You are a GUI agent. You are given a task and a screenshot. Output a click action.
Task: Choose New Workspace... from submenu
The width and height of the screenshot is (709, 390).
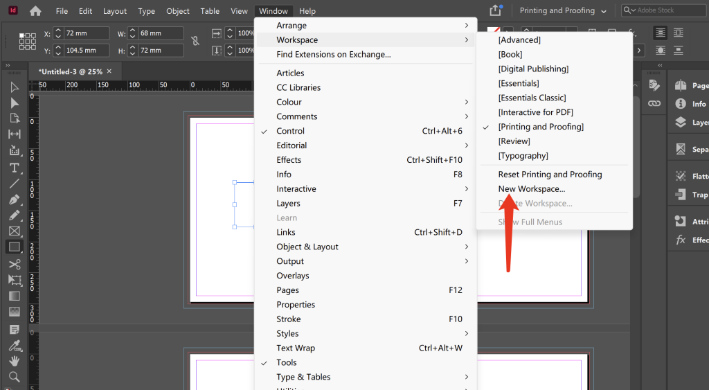tap(531, 189)
